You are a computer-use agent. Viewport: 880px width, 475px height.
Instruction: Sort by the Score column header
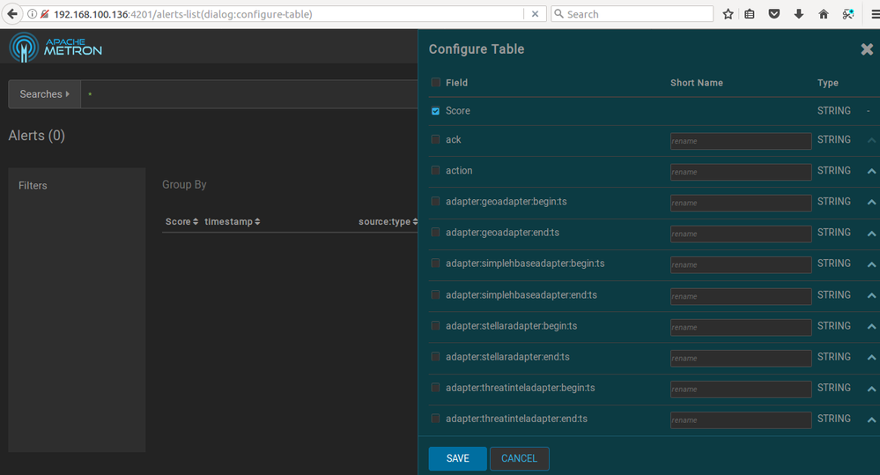pos(181,222)
